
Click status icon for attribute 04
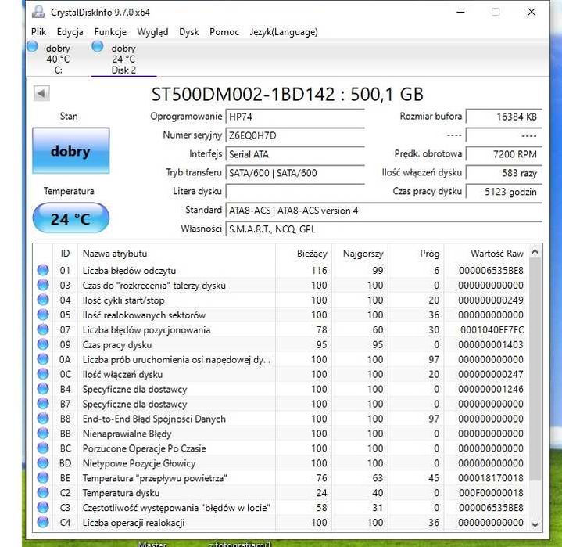point(43,300)
